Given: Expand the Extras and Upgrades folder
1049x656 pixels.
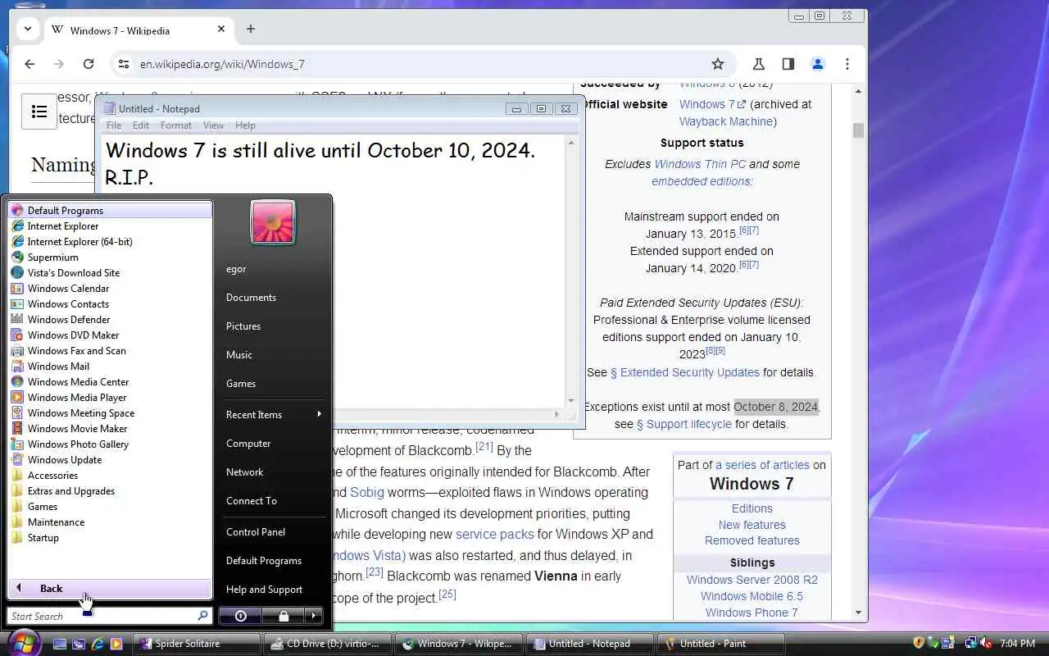Looking at the screenshot, I should [110, 491].
